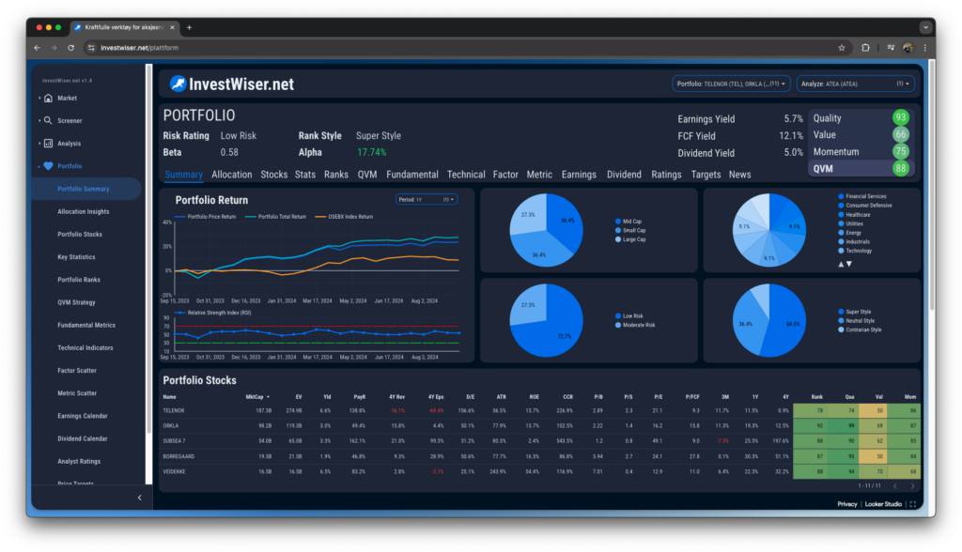Collapse the sidebar with the left chevron
This screenshot has height=552, width=962.
[139, 498]
